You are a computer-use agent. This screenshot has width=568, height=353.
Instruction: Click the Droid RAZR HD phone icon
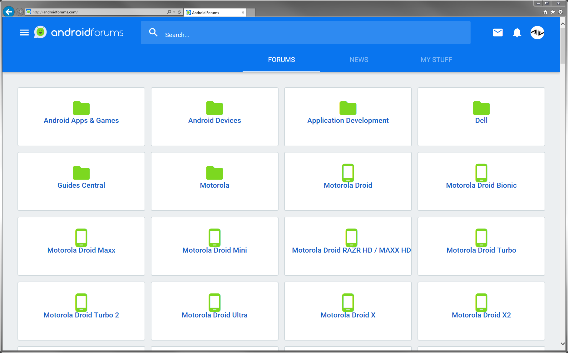point(351,238)
